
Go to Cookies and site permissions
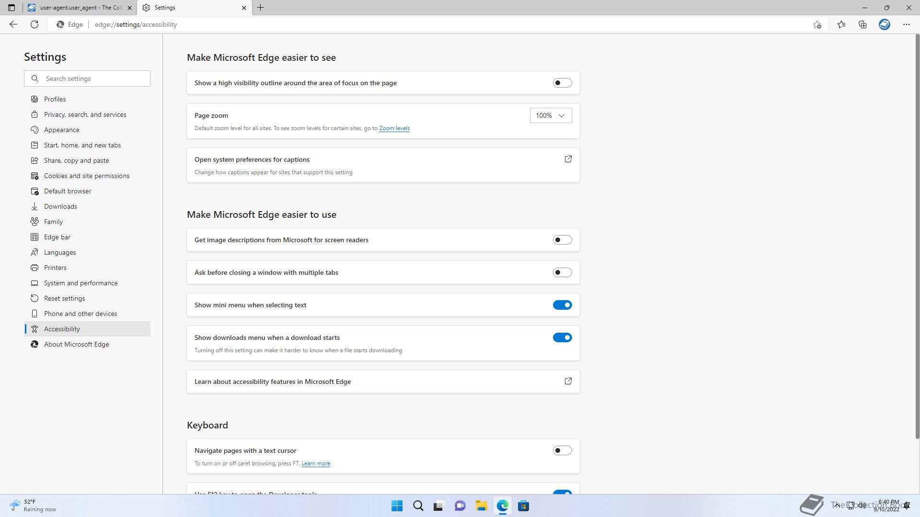87,176
